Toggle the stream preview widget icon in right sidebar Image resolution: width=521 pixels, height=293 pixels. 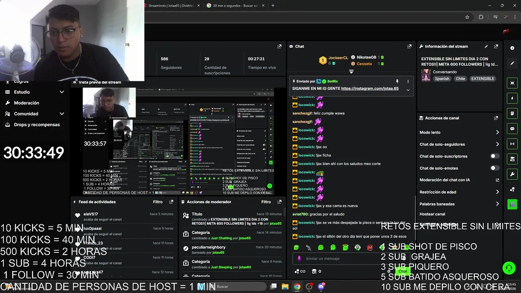tap(512, 83)
